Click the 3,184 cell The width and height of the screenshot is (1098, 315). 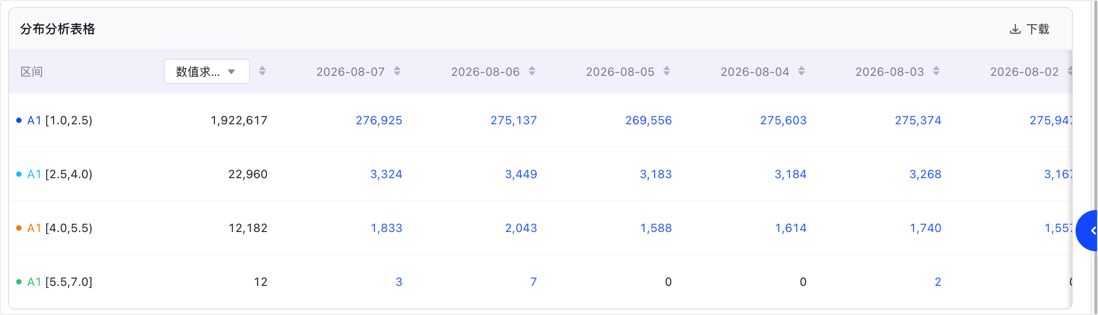coord(790,174)
